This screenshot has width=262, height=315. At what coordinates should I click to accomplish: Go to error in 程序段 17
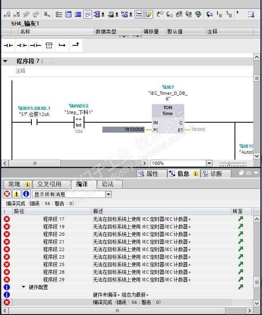241,219
